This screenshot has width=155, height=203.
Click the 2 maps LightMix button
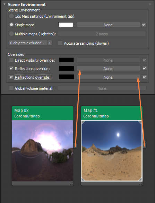click(x=102, y=34)
